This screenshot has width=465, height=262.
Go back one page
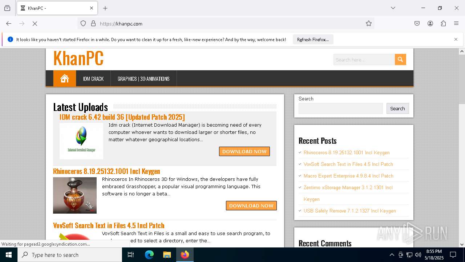pyautogui.click(x=9, y=24)
